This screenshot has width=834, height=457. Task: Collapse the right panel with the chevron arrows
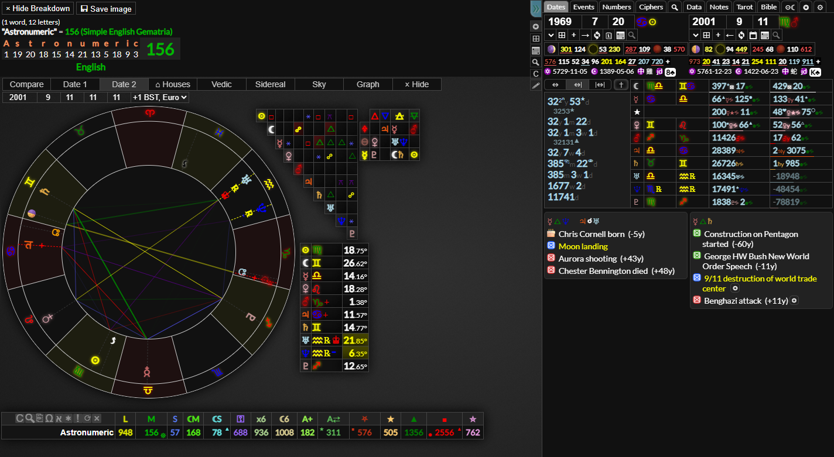tap(535, 8)
